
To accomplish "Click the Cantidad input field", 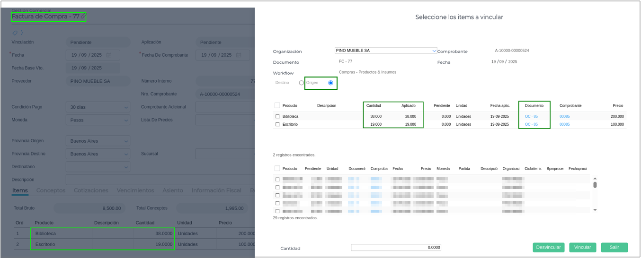I will [x=396, y=248].
